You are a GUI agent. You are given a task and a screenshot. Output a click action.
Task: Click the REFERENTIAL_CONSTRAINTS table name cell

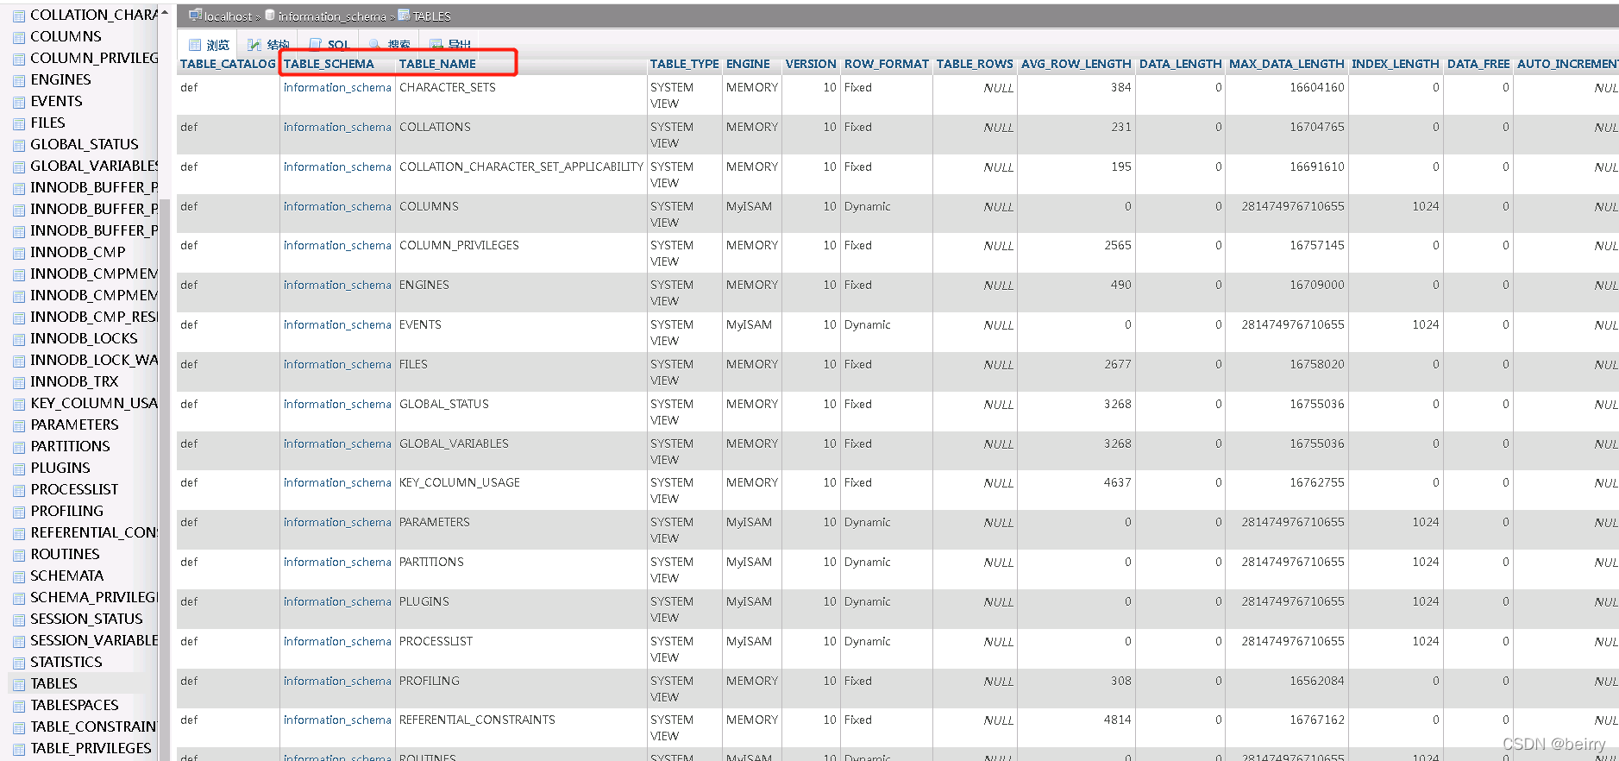pyautogui.click(x=477, y=720)
